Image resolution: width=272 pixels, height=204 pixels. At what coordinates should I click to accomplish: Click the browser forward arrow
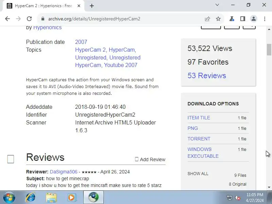coord(18,19)
